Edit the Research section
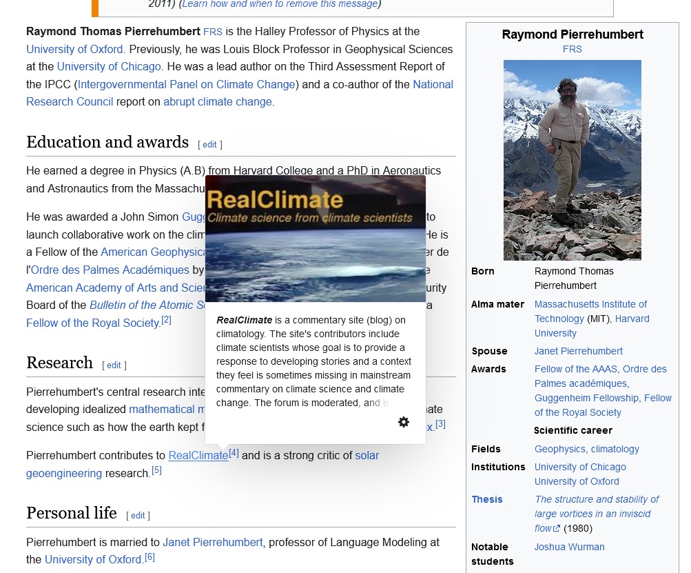The height and width of the screenshot is (573, 691). (x=114, y=365)
